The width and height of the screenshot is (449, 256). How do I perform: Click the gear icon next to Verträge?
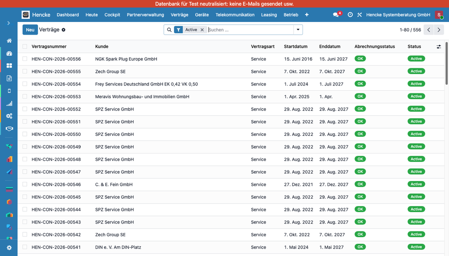(64, 30)
